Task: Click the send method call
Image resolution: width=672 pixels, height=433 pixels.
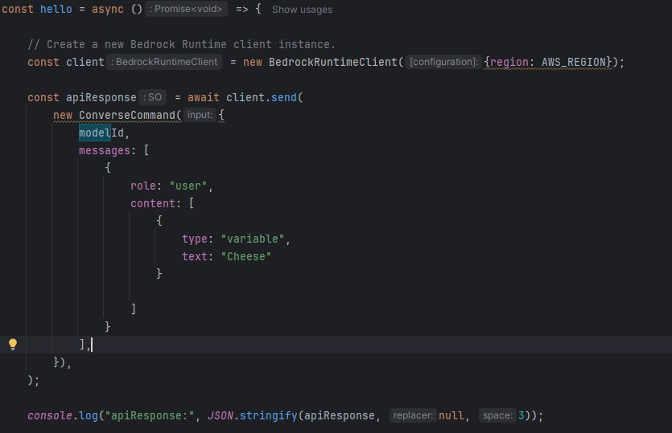Action: (x=284, y=97)
